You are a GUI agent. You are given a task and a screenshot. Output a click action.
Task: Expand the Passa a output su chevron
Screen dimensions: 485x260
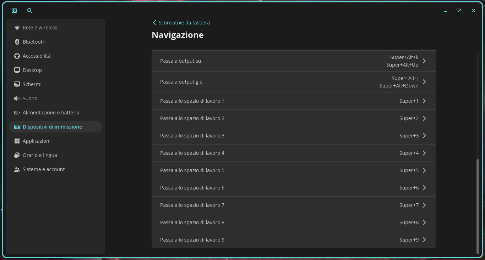click(424, 61)
